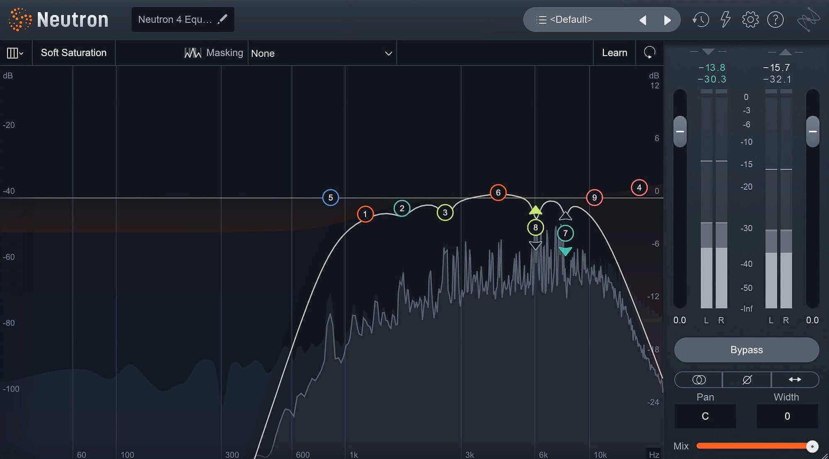The image size is (829, 459).
Task: Select EQ node 3
Action: [x=445, y=212]
